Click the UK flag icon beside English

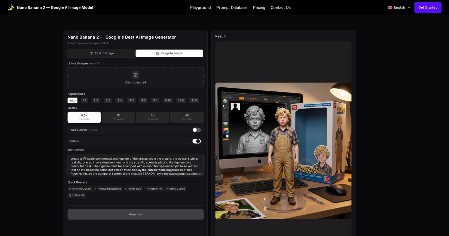[x=390, y=7]
